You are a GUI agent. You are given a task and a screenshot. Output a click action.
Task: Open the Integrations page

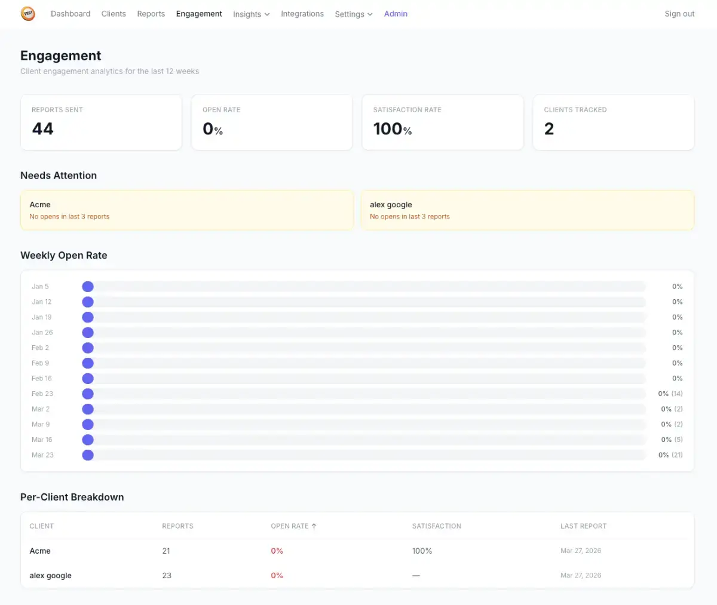coord(302,14)
